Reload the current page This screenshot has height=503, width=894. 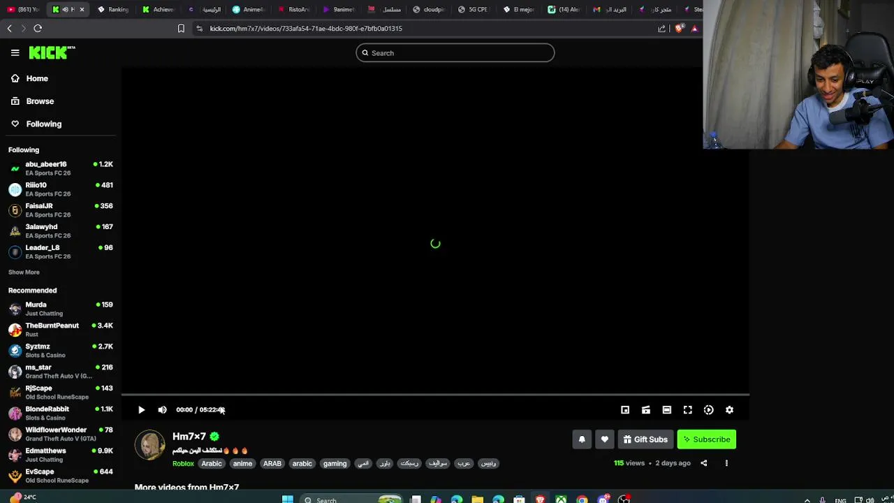pos(38,29)
